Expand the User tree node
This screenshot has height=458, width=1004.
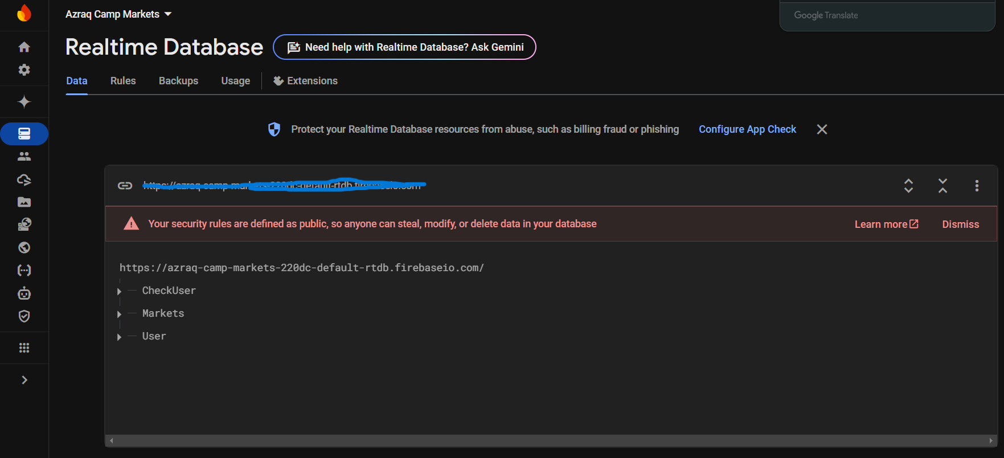(x=119, y=337)
